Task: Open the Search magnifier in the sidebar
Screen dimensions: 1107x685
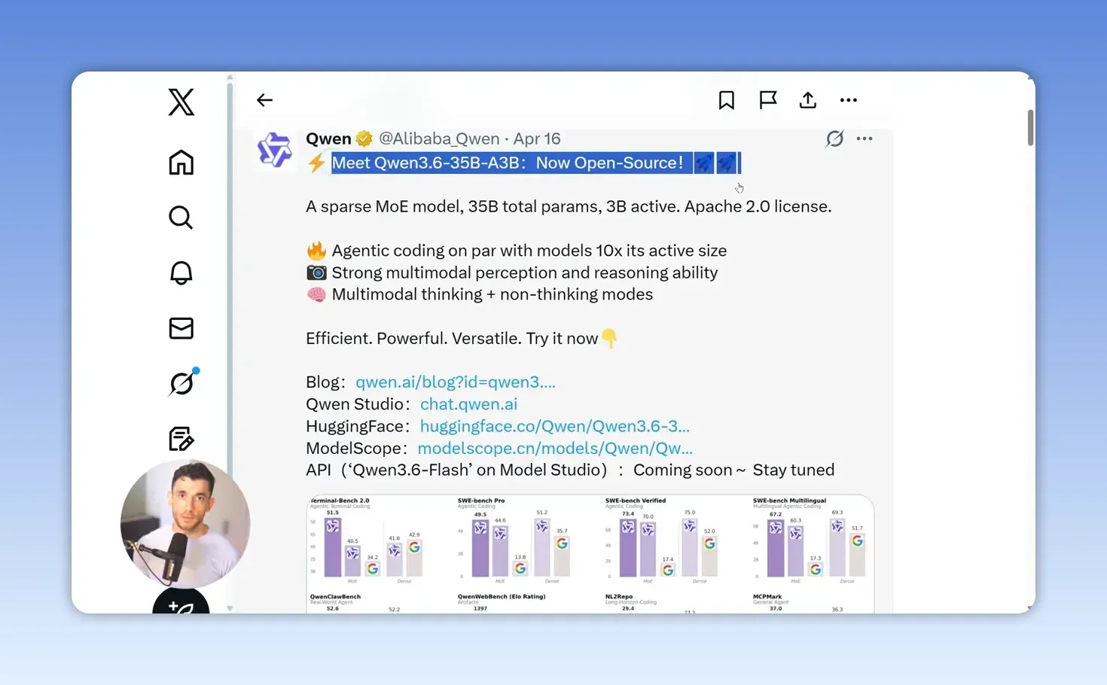Action: [181, 218]
